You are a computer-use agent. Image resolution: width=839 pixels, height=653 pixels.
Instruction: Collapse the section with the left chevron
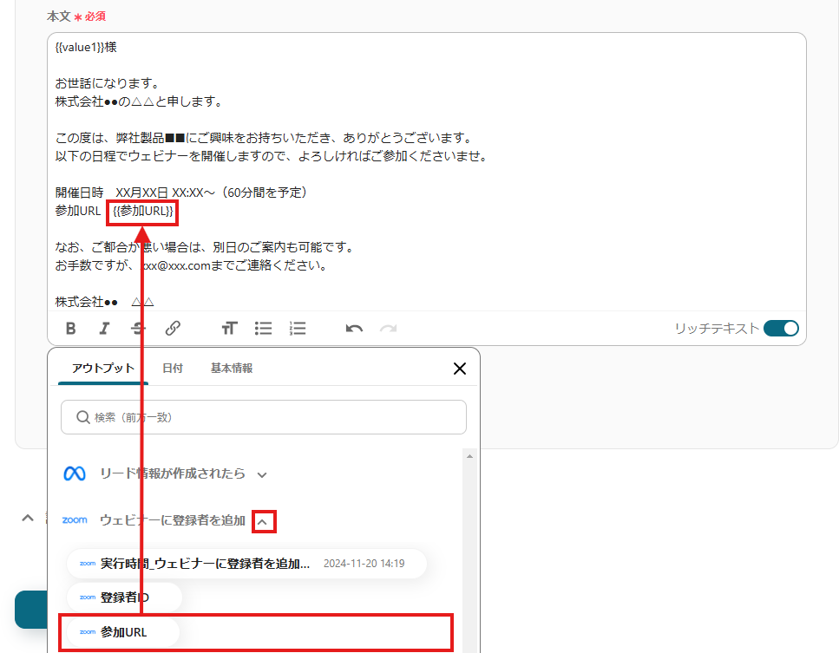(27, 519)
